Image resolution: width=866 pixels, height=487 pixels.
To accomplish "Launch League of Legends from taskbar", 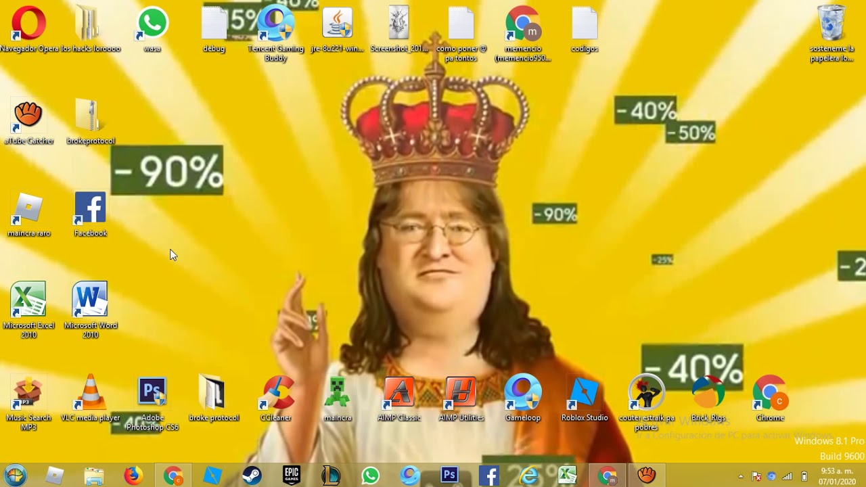I will pos(331,476).
